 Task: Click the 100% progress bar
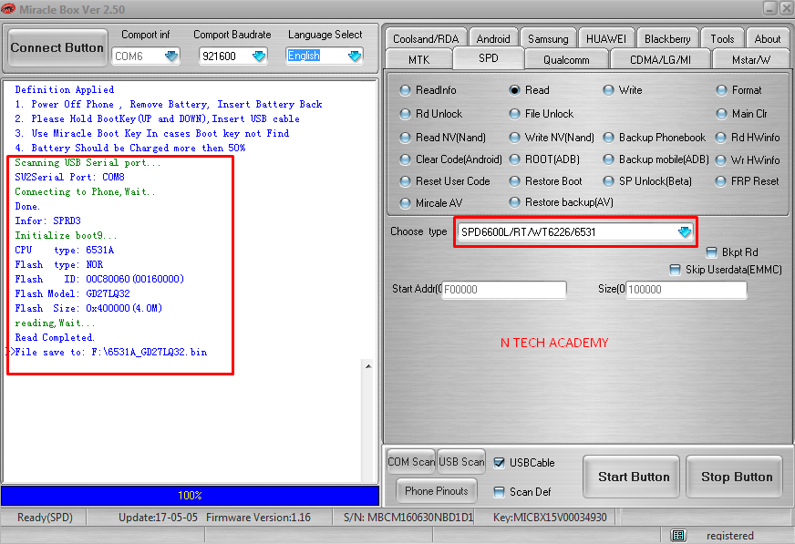click(x=190, y=496)
